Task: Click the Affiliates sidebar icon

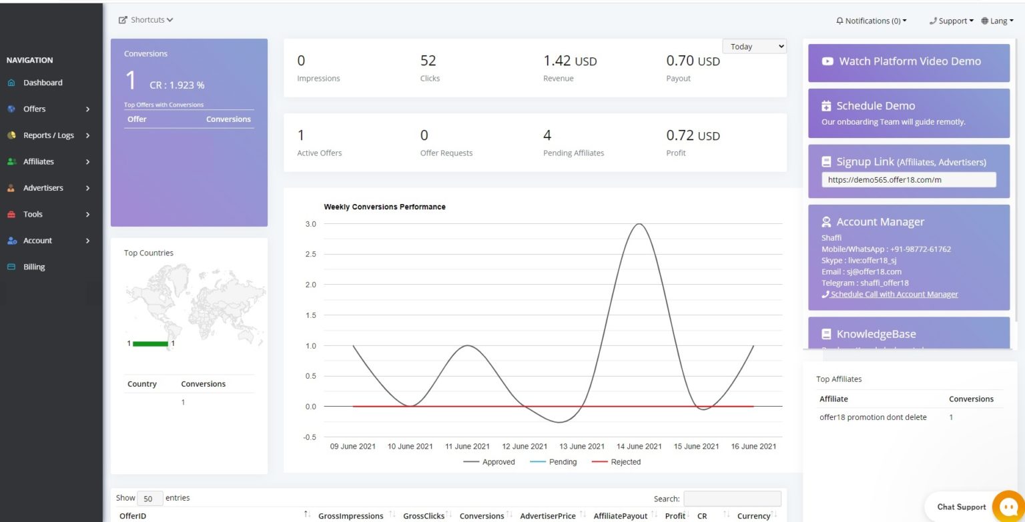Action: (11, 161)
